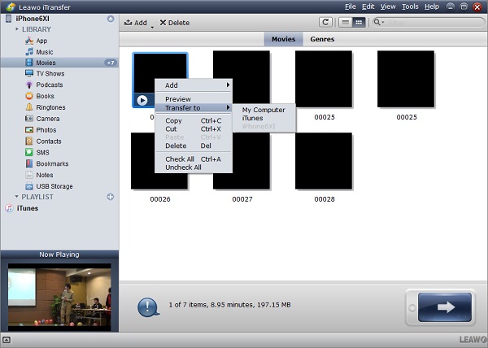
Task: Open the Add dropdown arrow
Action: coord(151,24)
